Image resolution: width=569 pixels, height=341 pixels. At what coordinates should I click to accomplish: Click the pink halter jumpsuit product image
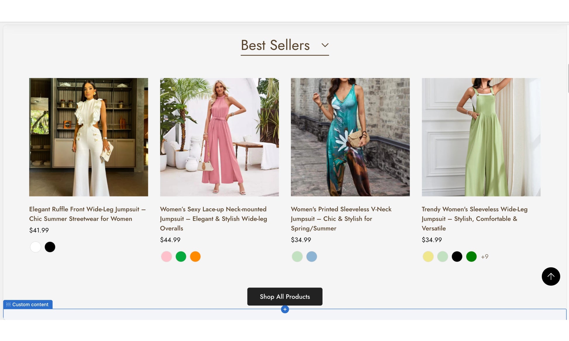(219, 137)
